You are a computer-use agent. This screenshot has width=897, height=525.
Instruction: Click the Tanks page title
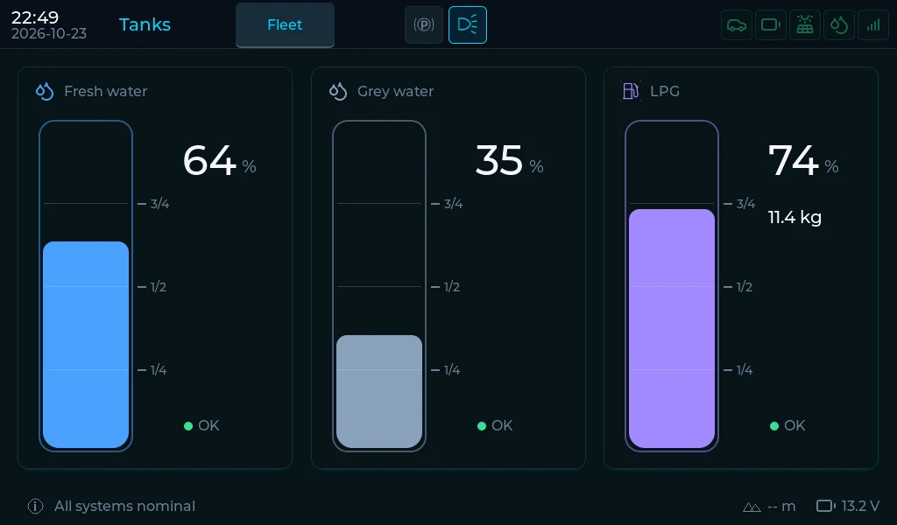point(145,24)
